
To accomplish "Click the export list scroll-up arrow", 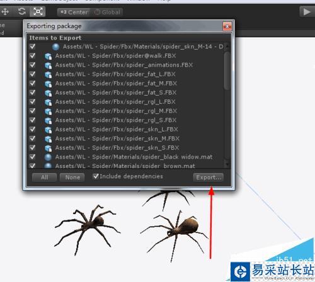I will click(227, 47).
